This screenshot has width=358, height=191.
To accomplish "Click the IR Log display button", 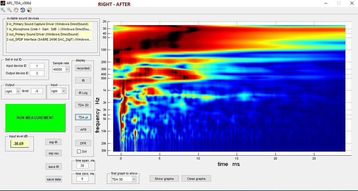I will click(x=83, y=93).
